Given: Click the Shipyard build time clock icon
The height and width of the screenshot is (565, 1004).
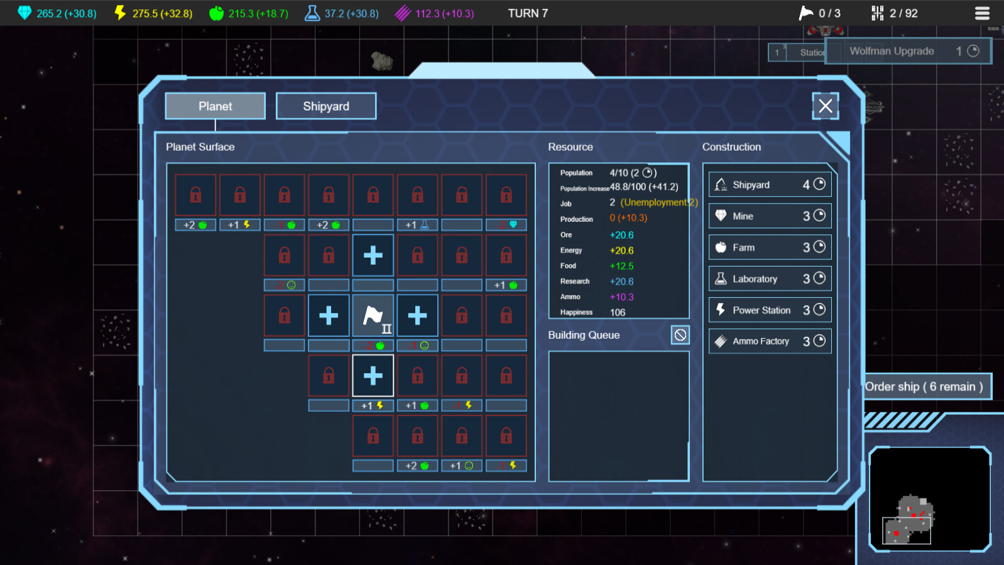Looking at the screenshot, I should (819, 184).
